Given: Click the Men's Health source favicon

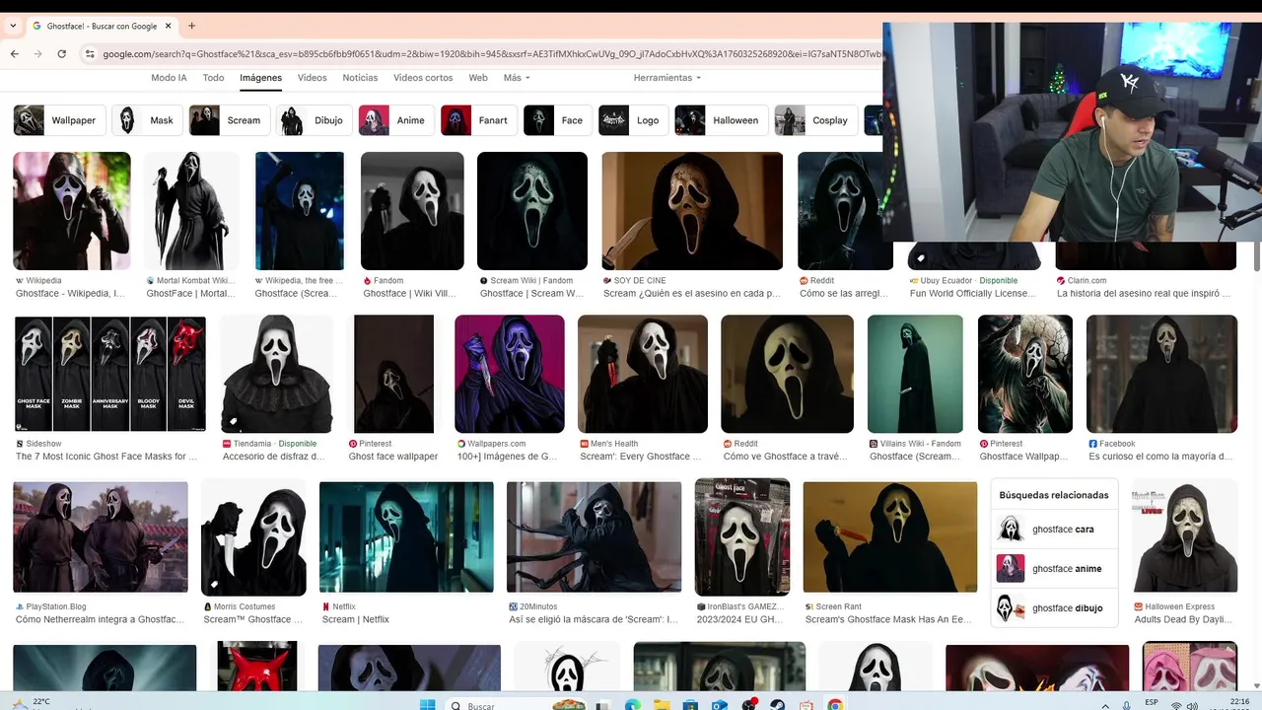Looking at the screenshot, I should pos(585,444).
